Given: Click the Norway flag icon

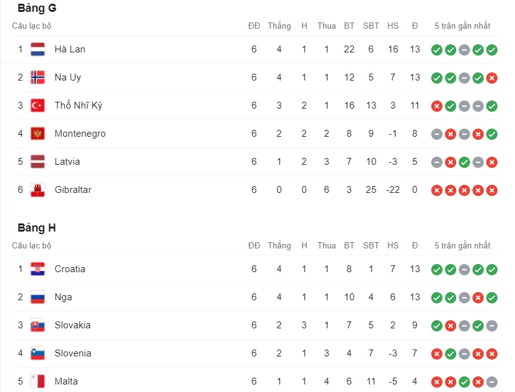Looking at the screenshot, I should (37, 77).
